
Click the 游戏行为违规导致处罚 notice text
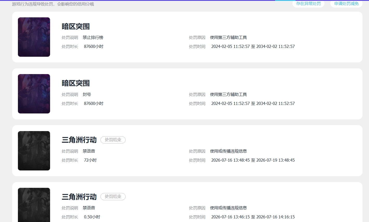tap(53, 4)
